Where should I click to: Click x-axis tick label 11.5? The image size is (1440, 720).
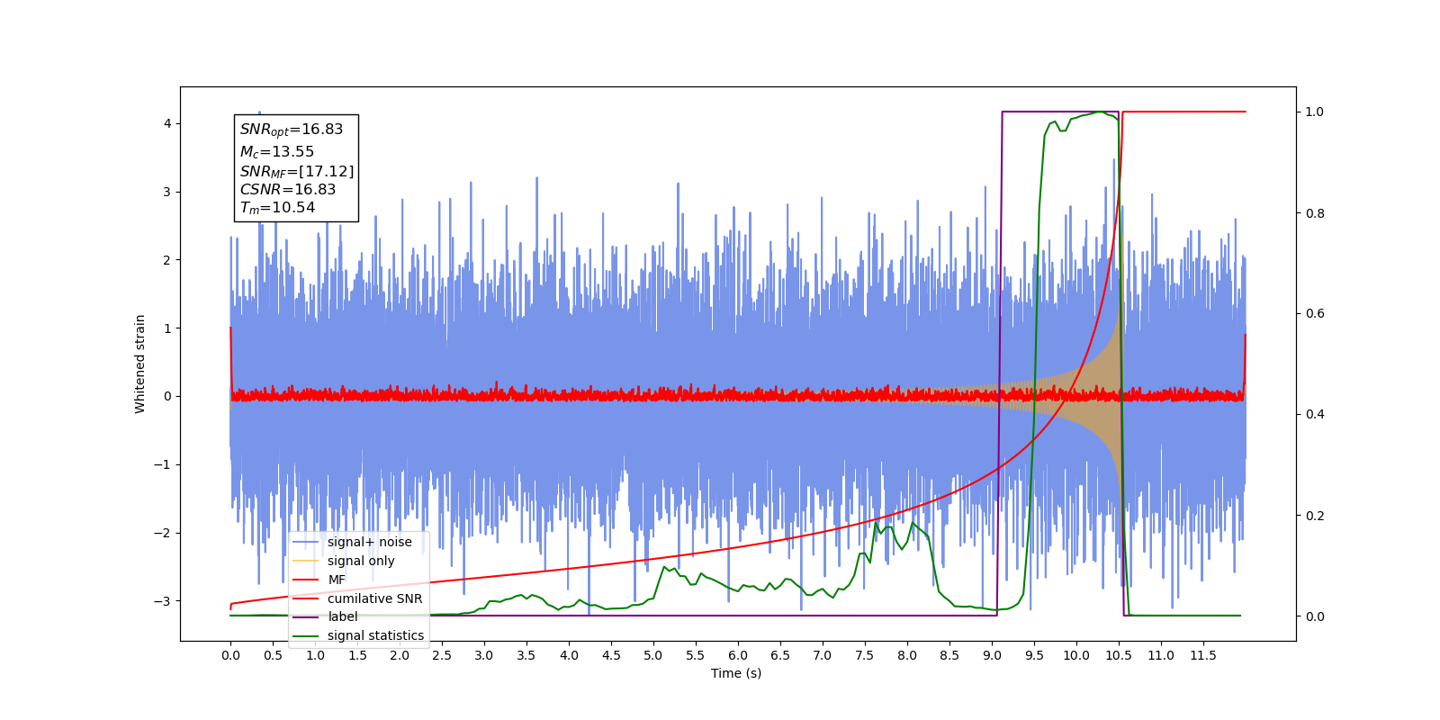click(x=1203, y=655)
